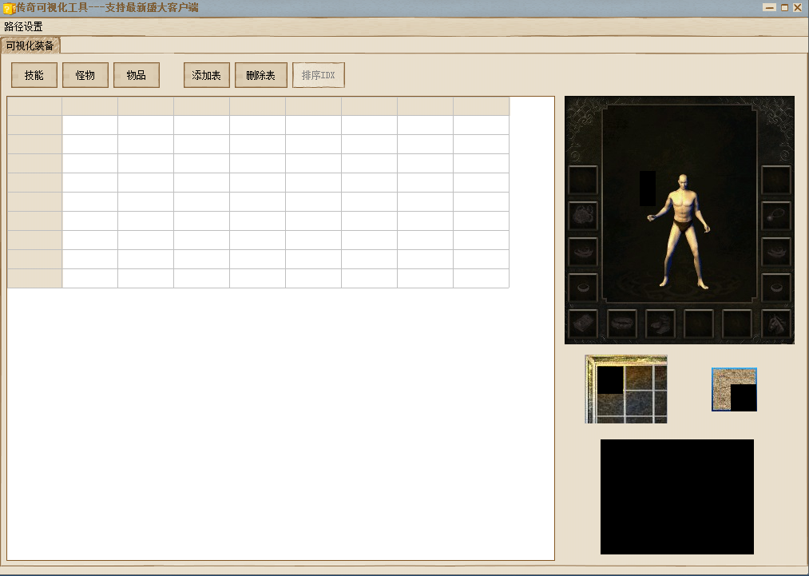Click the 删除表 button
This screenshot has height=576, width=809.
pyautogui.click(x=260, y=75)
